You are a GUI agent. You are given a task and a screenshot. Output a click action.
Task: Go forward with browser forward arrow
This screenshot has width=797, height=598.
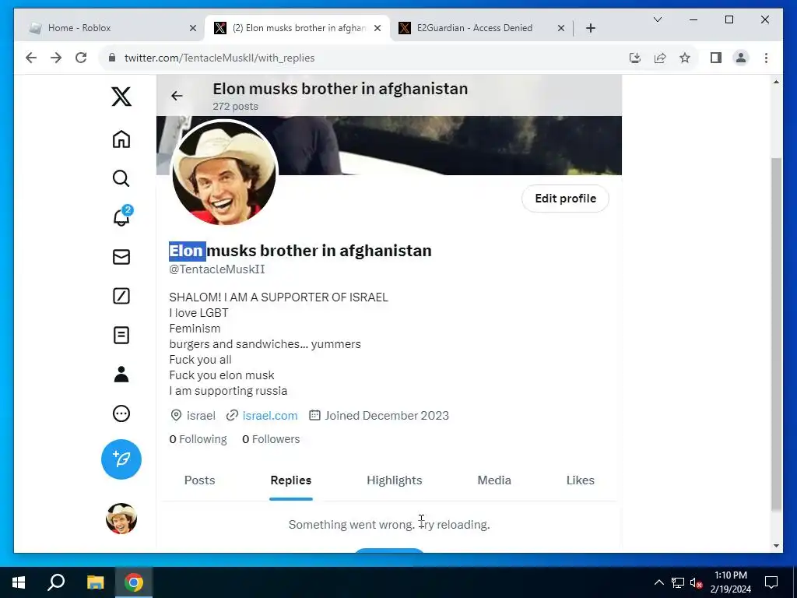(56, 58)
